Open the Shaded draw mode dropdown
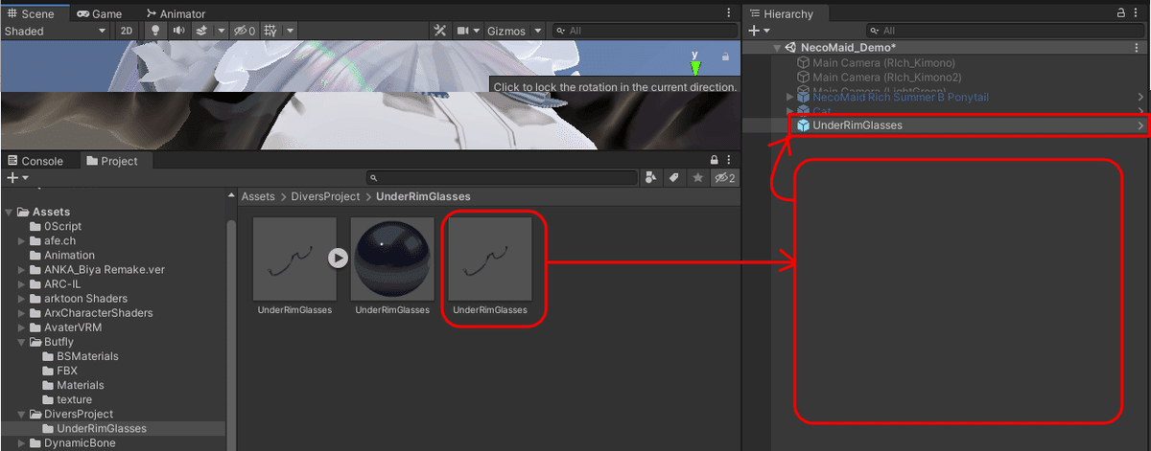Screen dimensions: 1151x451 [x=55, y=31]
